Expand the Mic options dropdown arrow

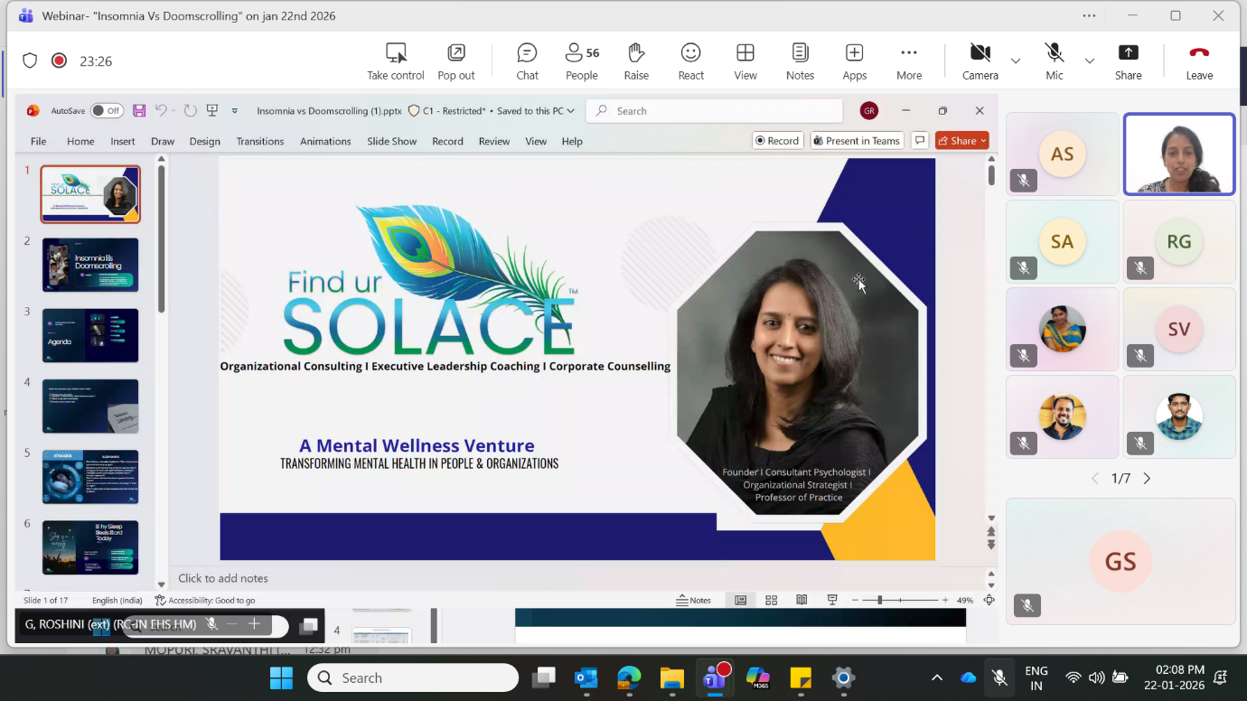click(x=1090, y=61)
